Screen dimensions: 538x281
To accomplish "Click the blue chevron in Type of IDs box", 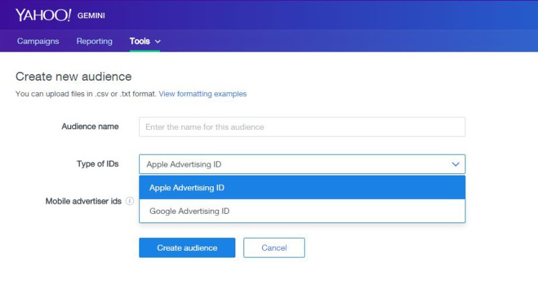I will tap(455, 164).
